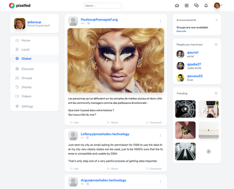This screenshot has width=234, height=189.
Task: Open People you may know settings gear
Action: point(216,44)
